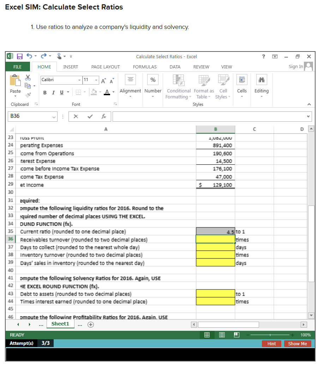Click the Hint button
The image size is (318, 365).
pos(271,343)
